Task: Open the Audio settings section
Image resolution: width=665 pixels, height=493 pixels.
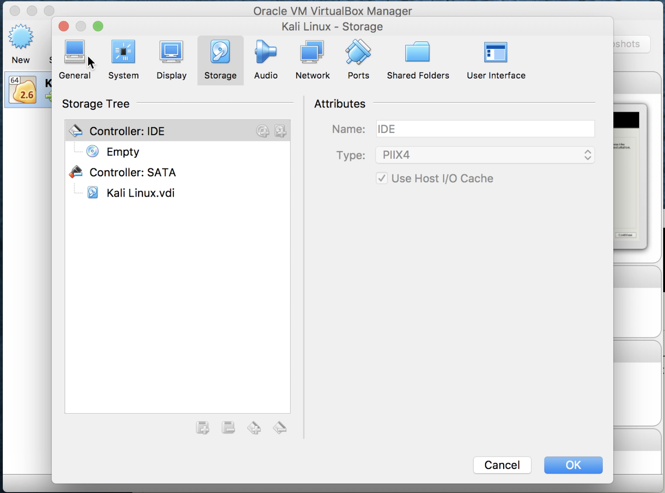Action: (266, 60)
